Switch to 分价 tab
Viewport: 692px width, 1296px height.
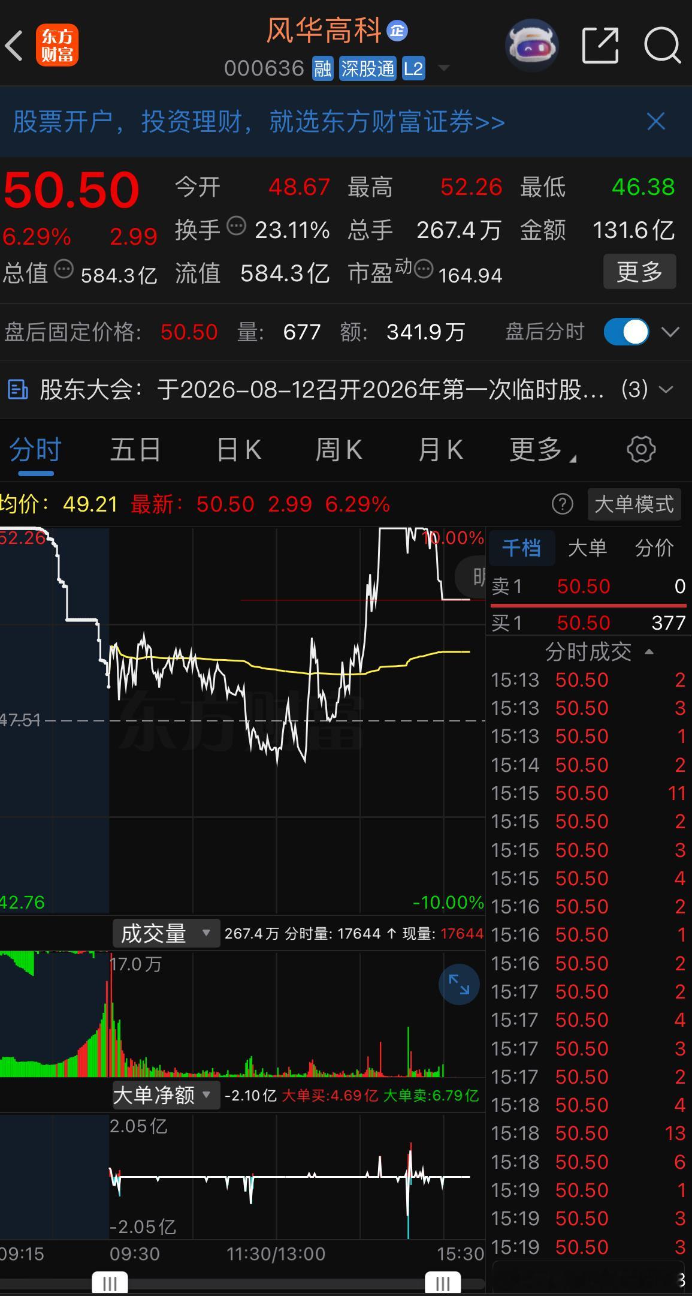[x=654, y=548]
